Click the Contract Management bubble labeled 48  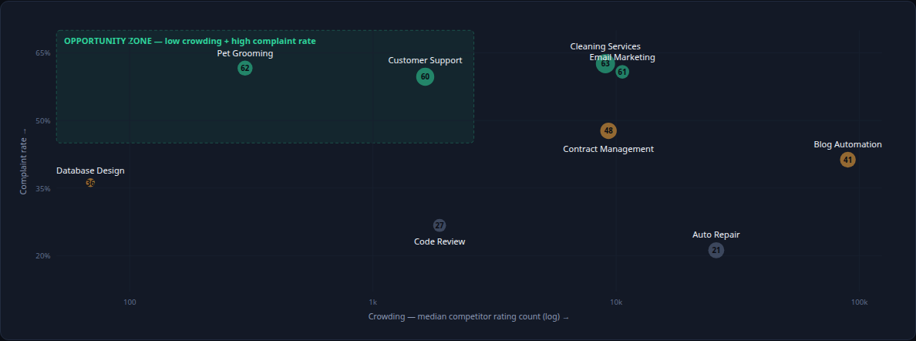click(x=608, y=130)
